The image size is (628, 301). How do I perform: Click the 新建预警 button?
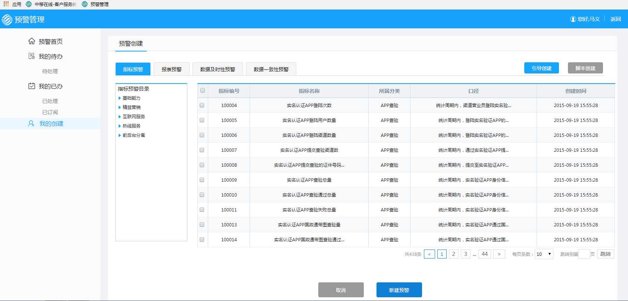coord(399,290)
